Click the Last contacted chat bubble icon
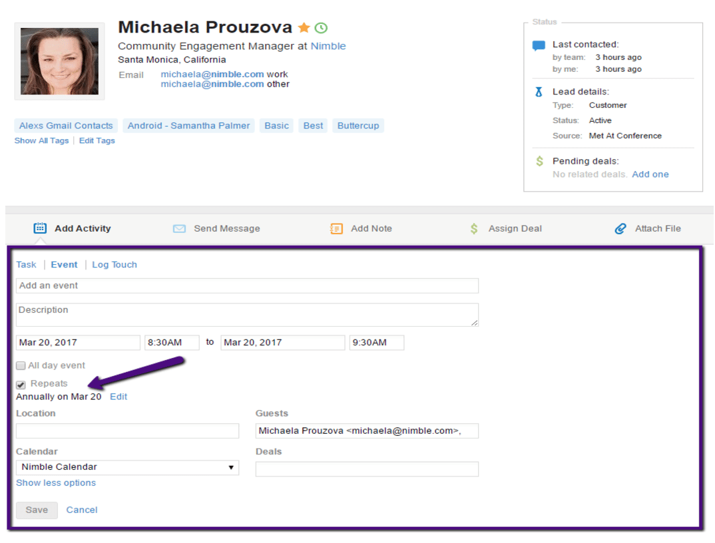The height and width of the screenshot is (543, 715). (x=539, y=46)
